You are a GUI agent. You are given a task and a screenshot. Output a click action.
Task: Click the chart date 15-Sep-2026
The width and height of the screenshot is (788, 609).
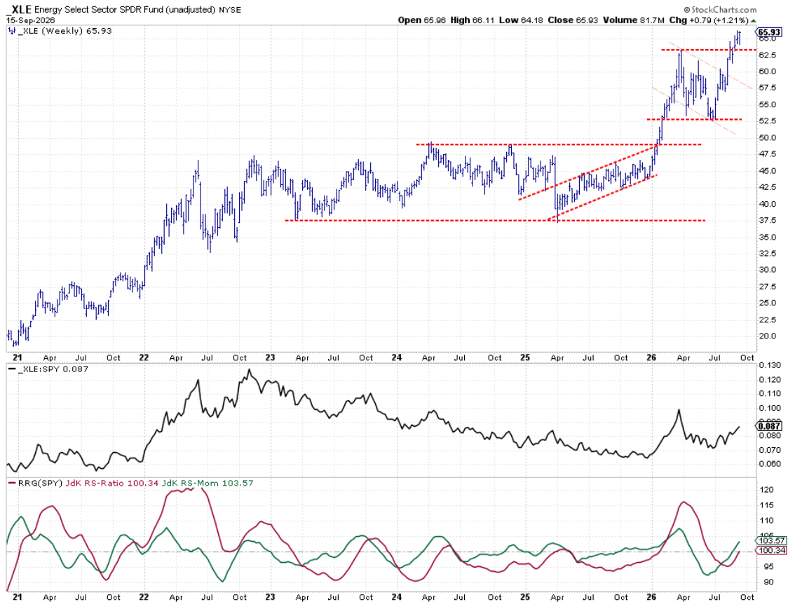31,20
